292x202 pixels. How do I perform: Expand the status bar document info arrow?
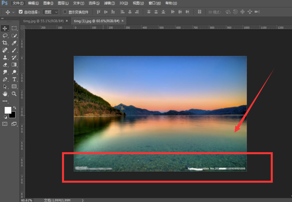point(83,200)
